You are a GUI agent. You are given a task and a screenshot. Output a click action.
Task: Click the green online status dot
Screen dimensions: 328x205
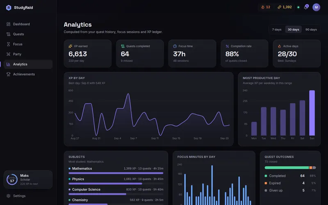pos(298,7)
